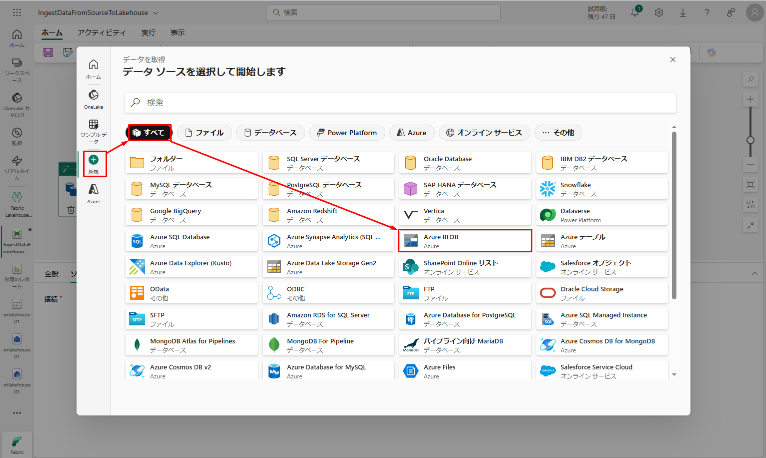
Task: Select Power Platform filter tab
Action: [x=347, y=133]
